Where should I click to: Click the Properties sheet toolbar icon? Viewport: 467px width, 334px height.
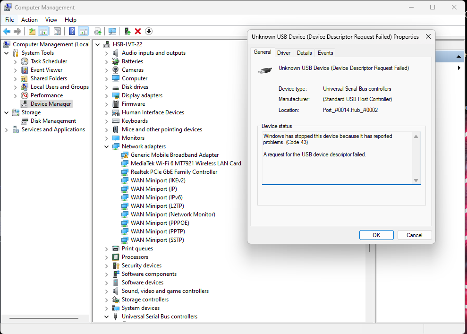[57, 31]
